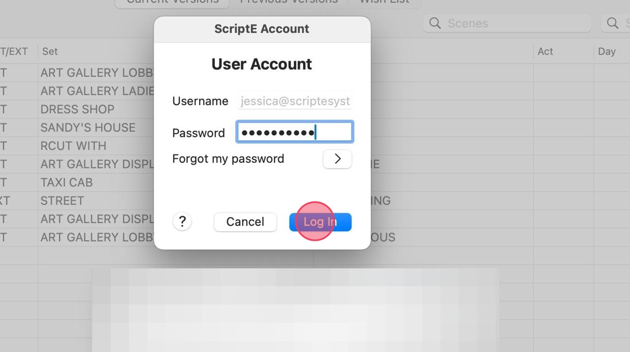The width and height of the screenshot is (630, 352).
Task: Click the second search magnifier icon
Action: tap(613, 23)
